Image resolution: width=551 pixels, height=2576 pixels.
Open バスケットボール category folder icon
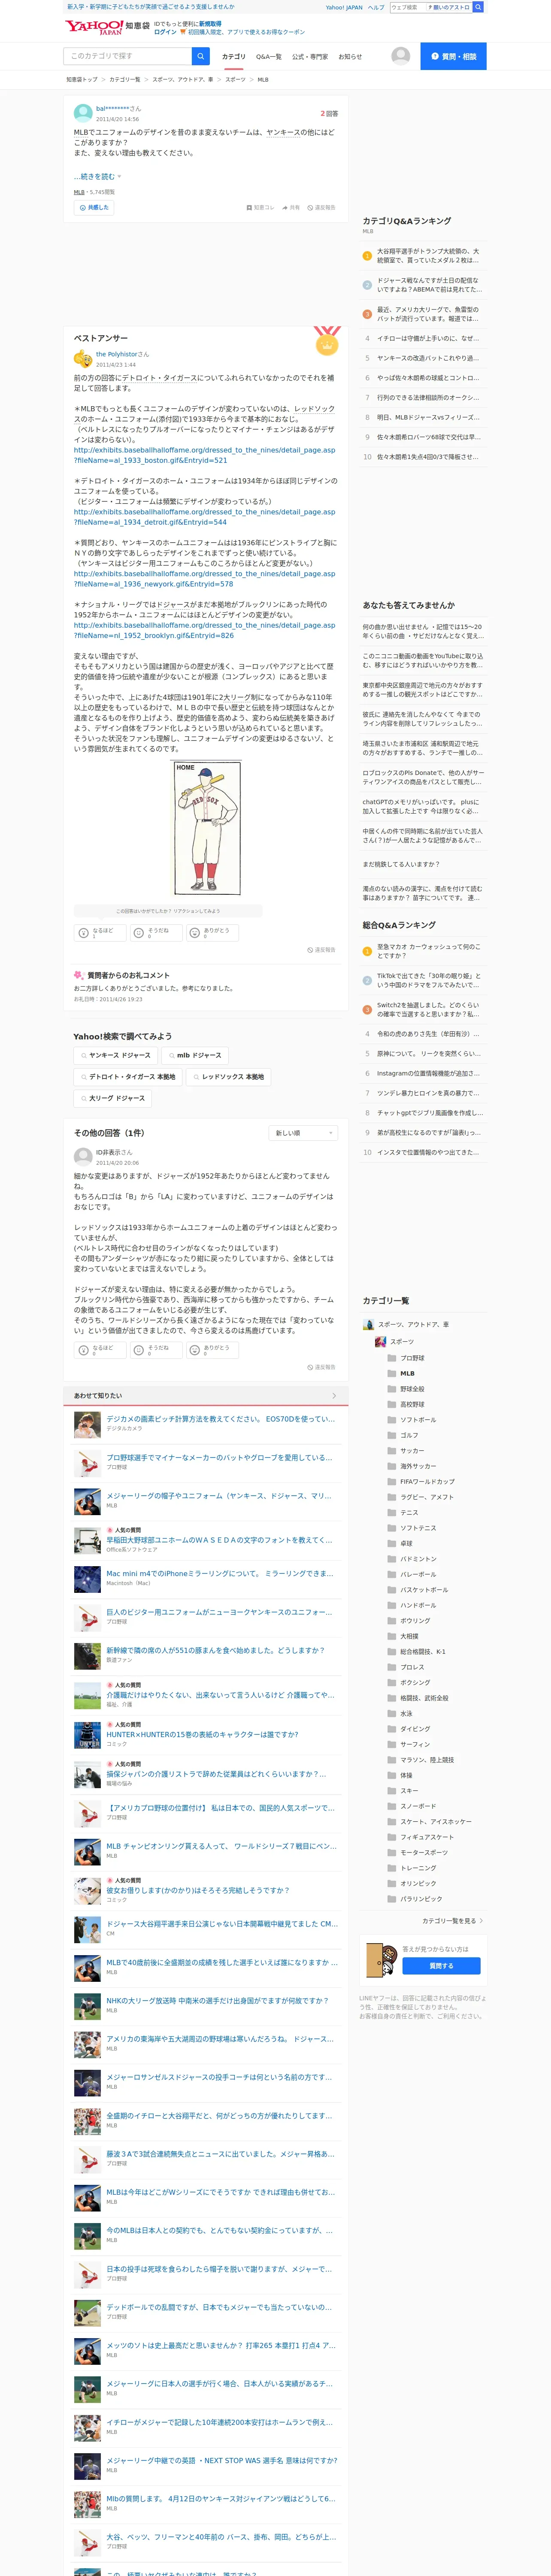click(392, 1589)
